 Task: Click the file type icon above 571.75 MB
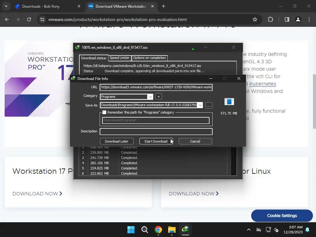[x=229, y=102]
